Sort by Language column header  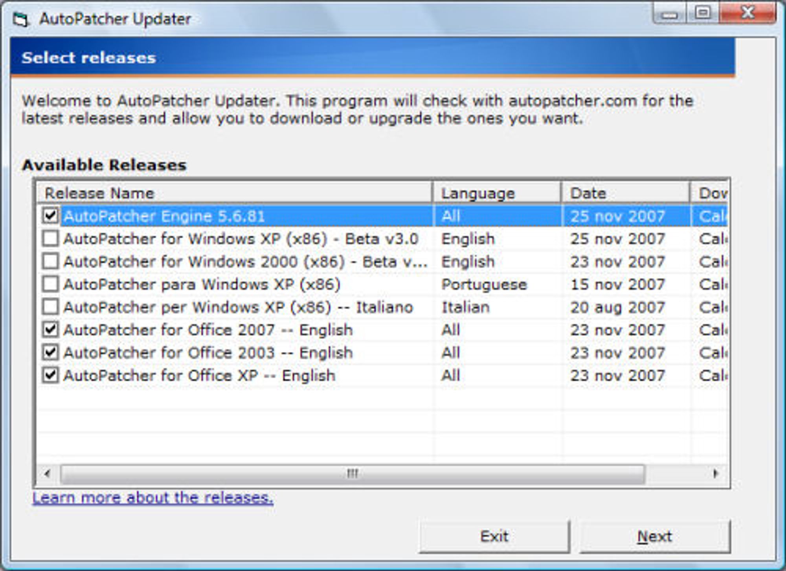497,193
